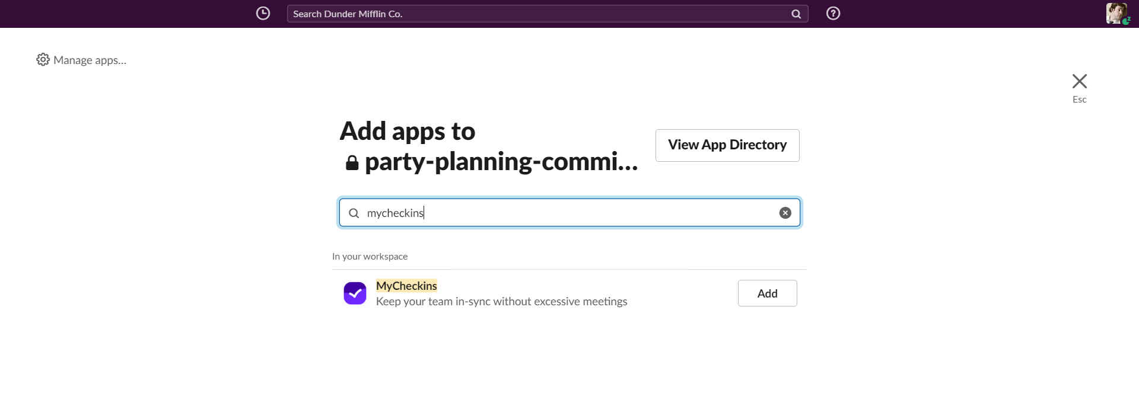Open the history clock icon
Viewport: 1139px width, 406px height.
[x=263, y=14]
